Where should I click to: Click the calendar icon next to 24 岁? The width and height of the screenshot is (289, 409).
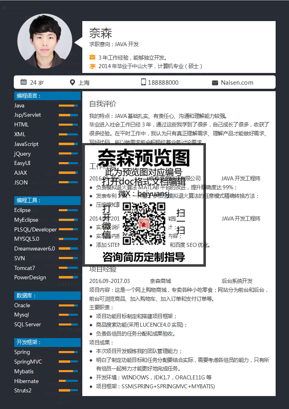pos(24,82)
